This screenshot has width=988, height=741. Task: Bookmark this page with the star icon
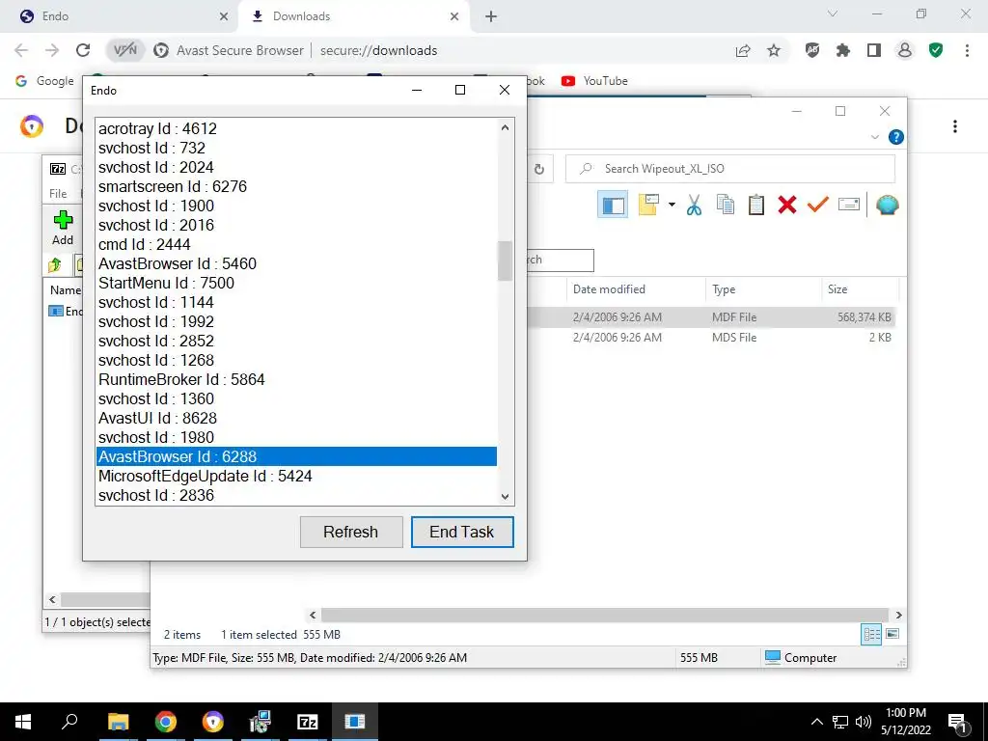pos(774,50)
